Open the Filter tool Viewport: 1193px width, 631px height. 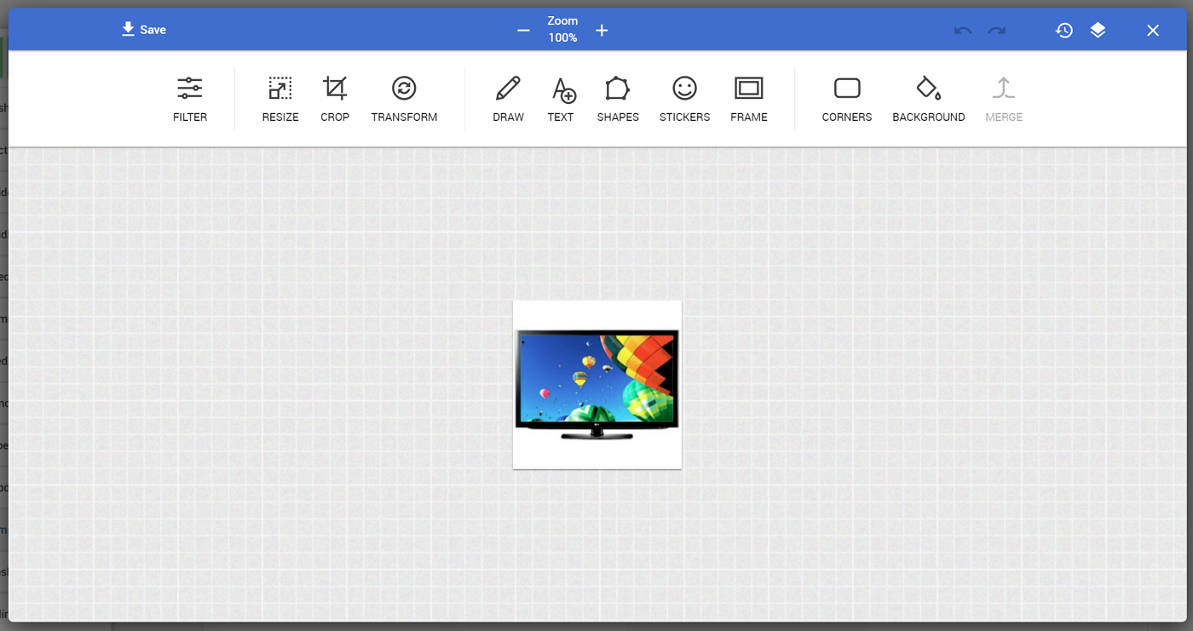(x=189, y=99)
